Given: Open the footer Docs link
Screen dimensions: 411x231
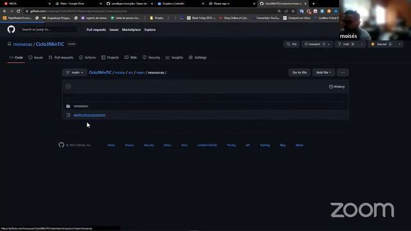Looking at the screenshot, I should tap(184, 145).
